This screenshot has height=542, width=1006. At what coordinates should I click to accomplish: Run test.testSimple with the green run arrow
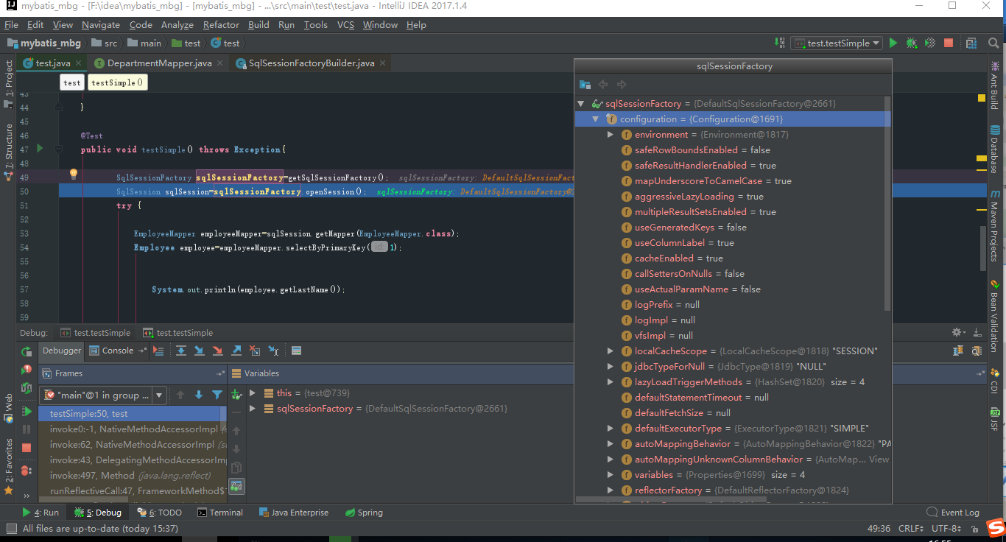[893, 43]
